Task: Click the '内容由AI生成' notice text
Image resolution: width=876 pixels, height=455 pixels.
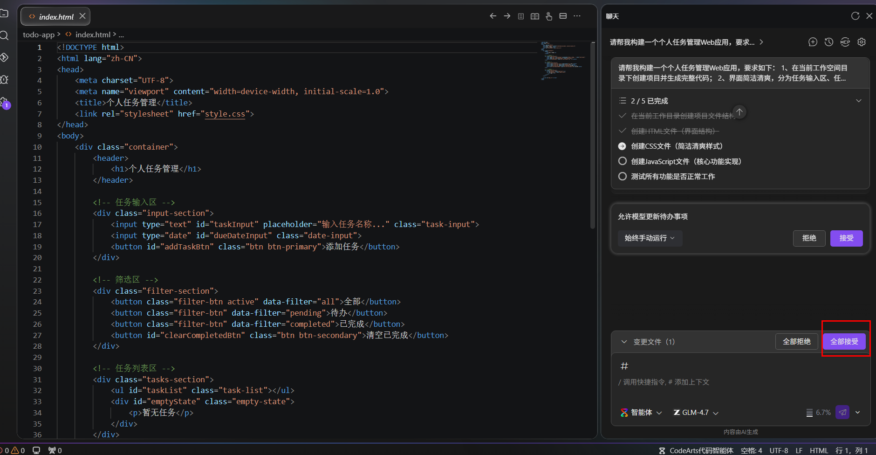Action: pyautogui.click(x=740, y=432)
